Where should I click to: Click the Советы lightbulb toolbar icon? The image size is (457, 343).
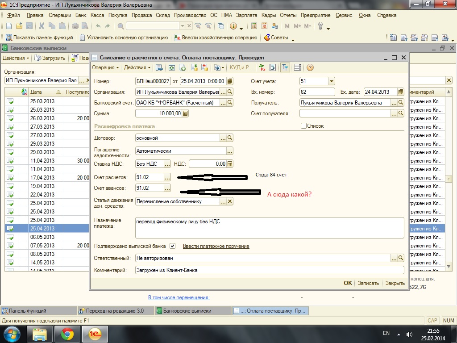pyautogui.click(x=267, y=38)
